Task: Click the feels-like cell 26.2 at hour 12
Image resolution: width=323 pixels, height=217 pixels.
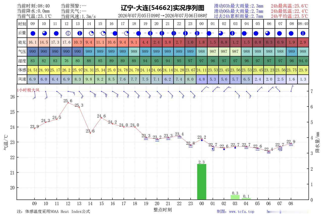Action: tap(67, 70)
